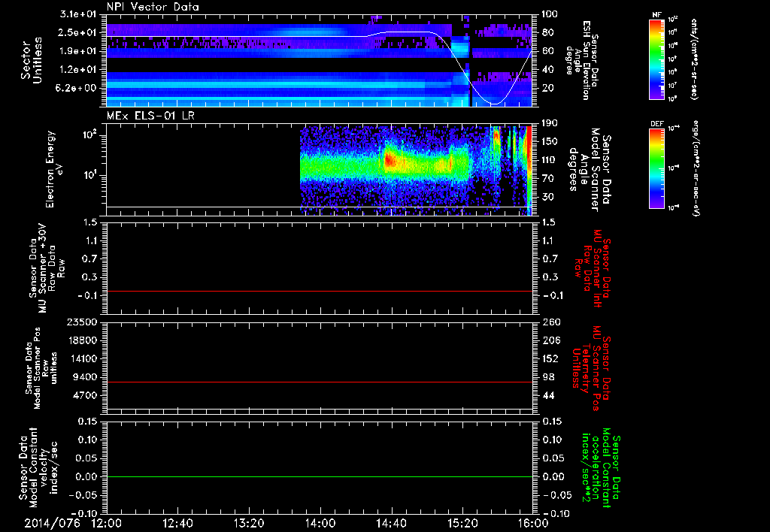Click the 23500 scanner position tick
Screen dimensions: 770x532
(x=82, y=322)
